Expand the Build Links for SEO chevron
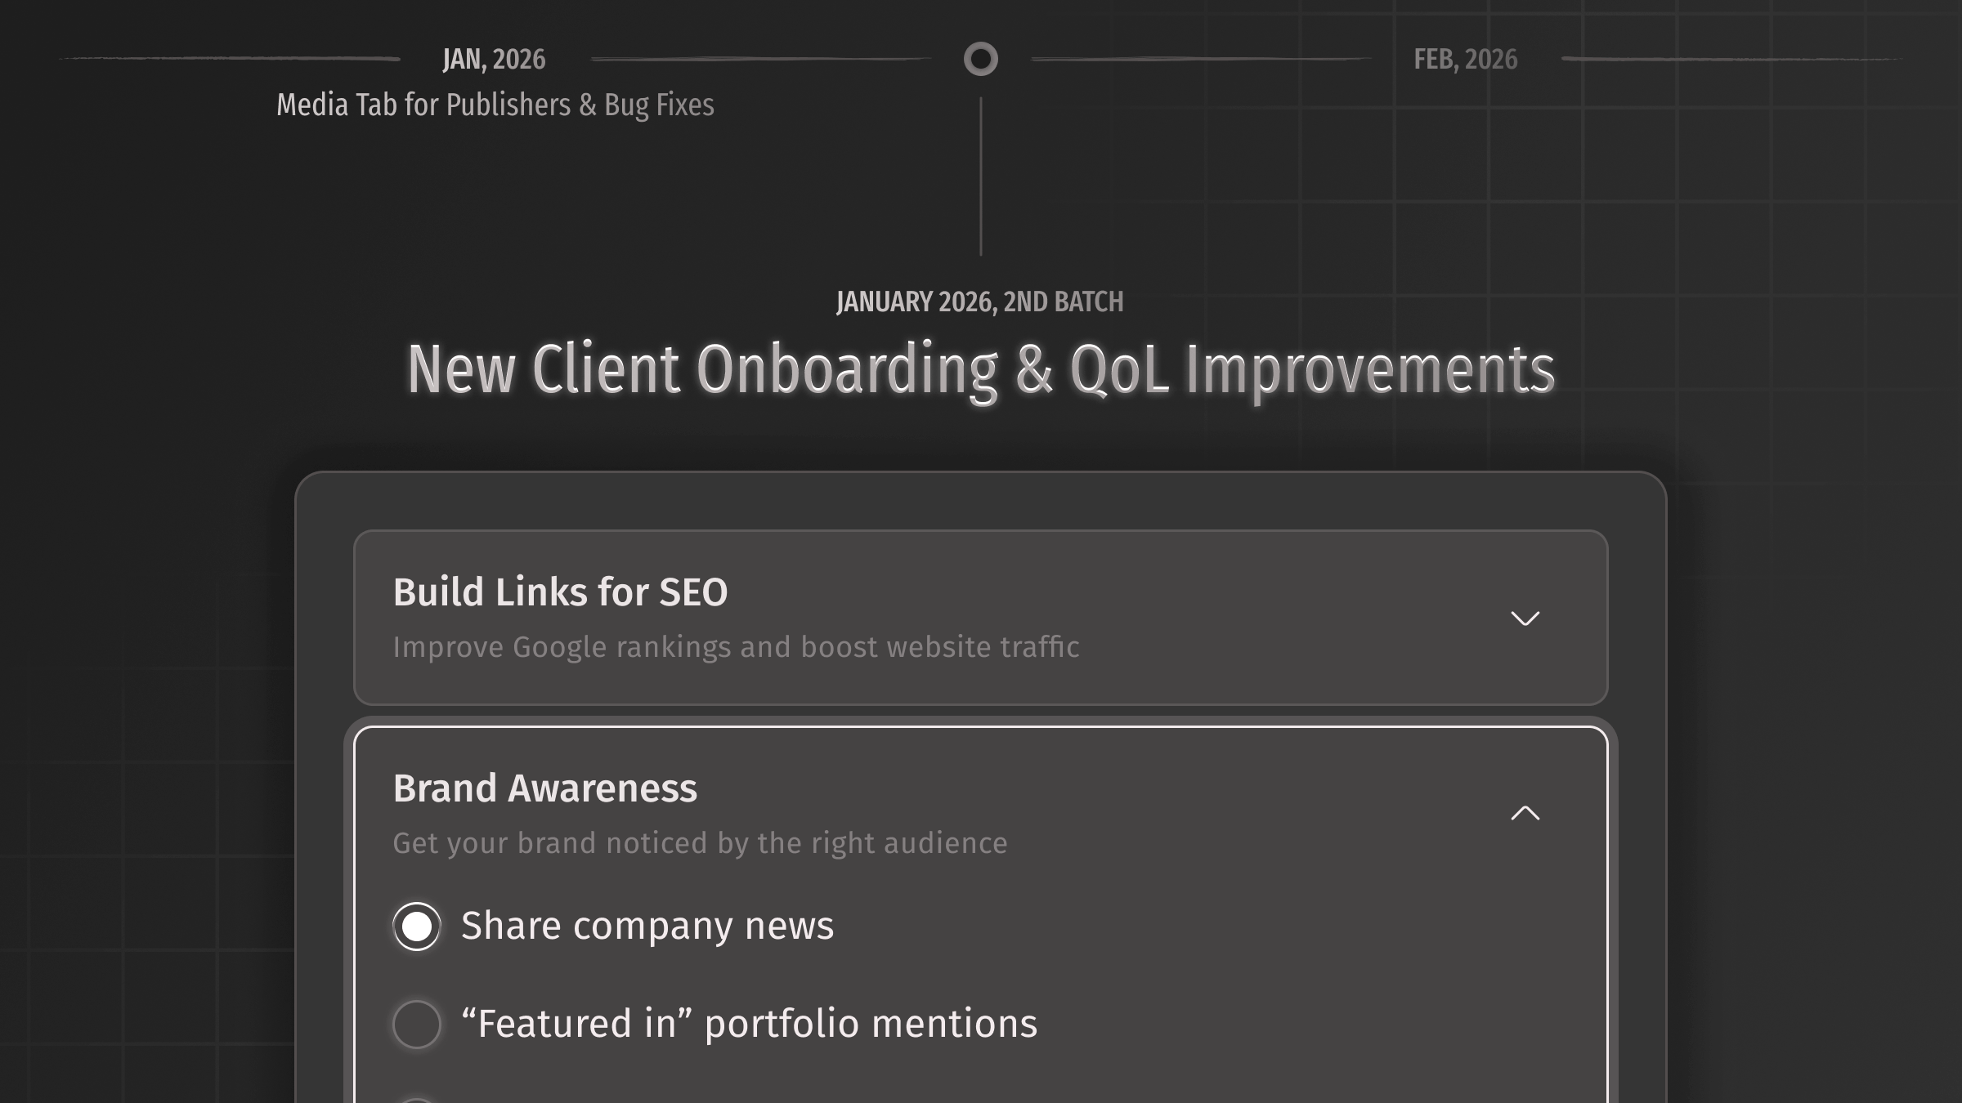The width and height of the screenshot is (1962, 1103). (1525, 618)
